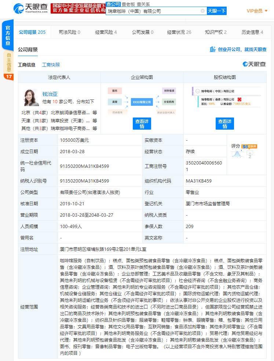The width and height of the screenshot is (274, 361).
Task: Click the insured headcount value 209
Action: [x=190, y=227]
